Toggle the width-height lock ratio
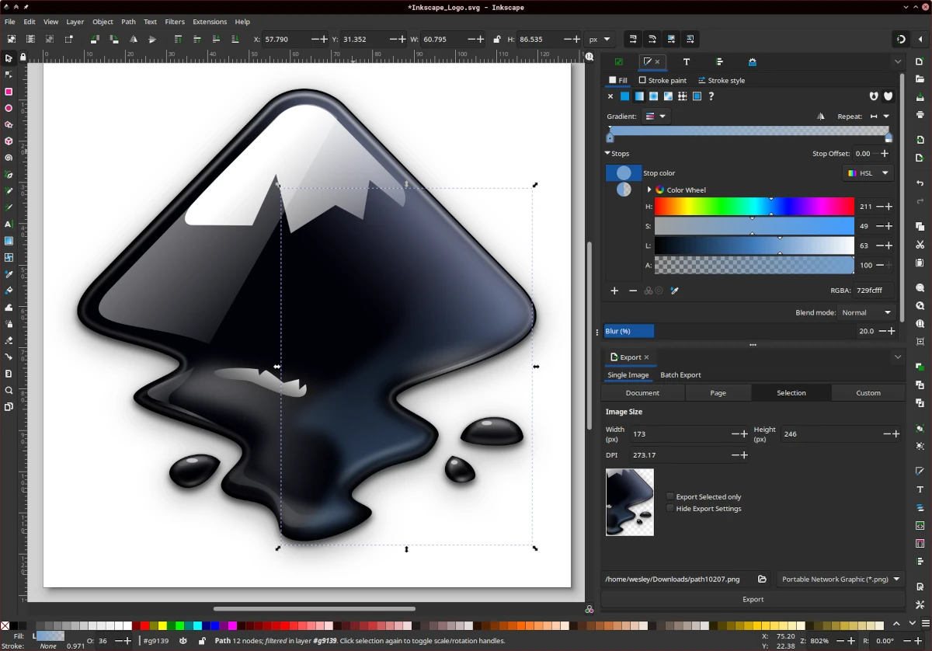932x651 pixels. [x=496, y=39]
